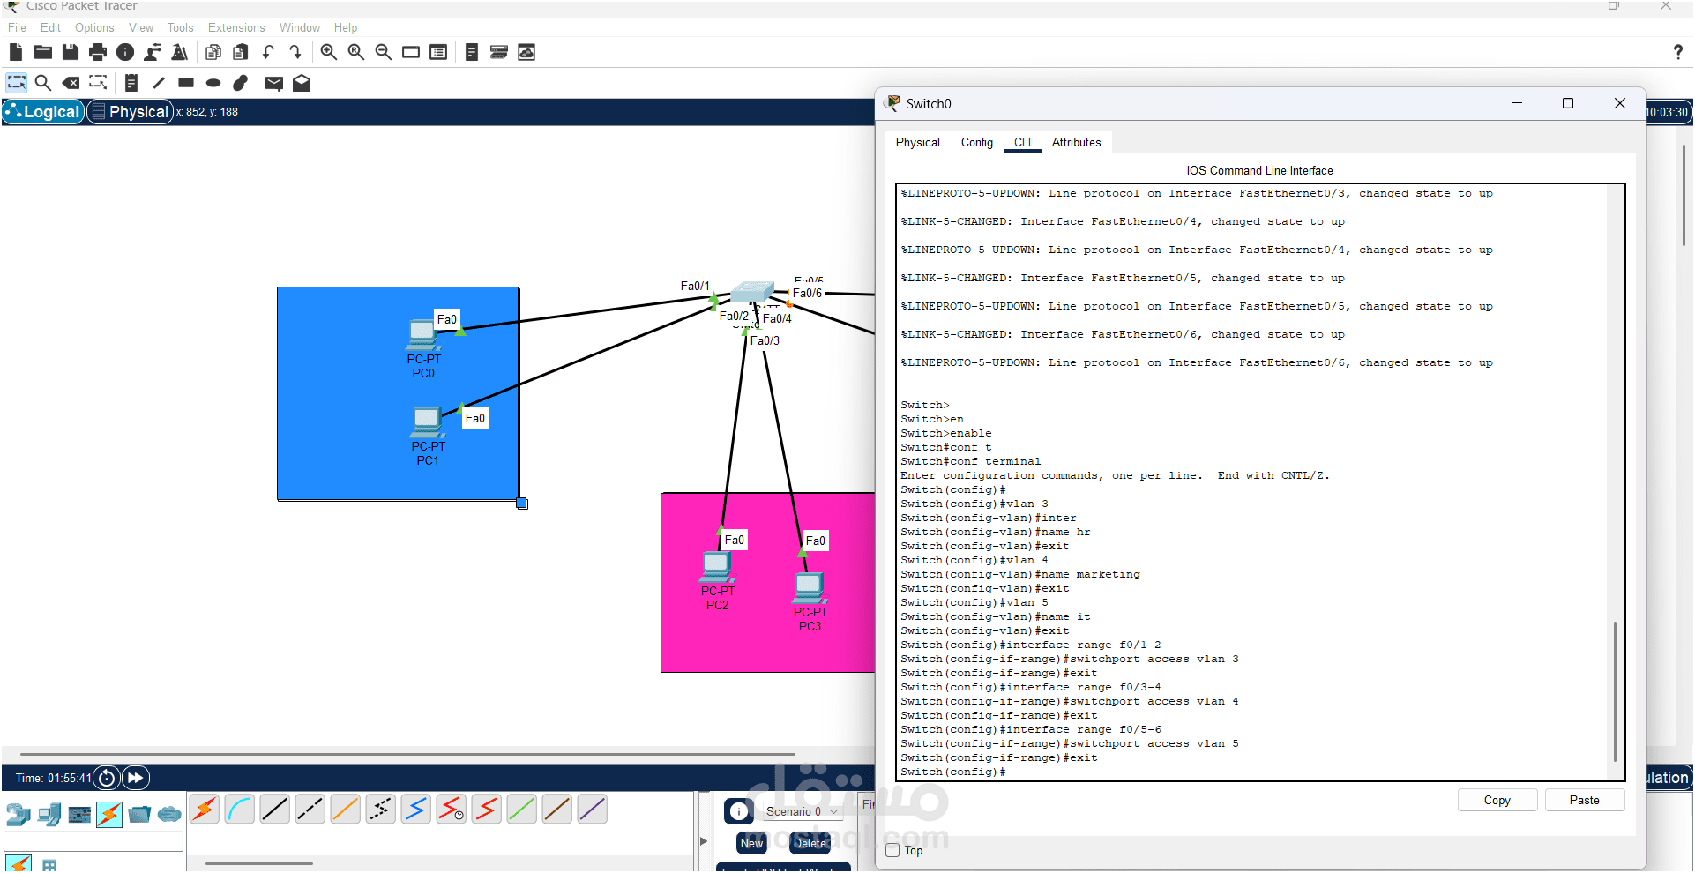Open the Attributes tab of Switch0

click(1077, 143)
